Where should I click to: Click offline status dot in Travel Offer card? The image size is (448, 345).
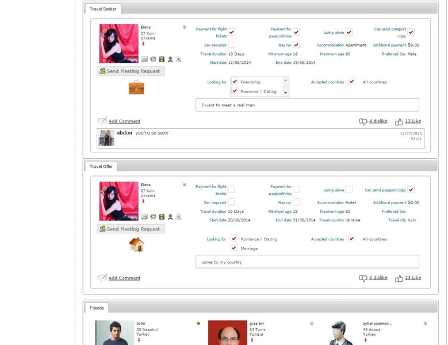(x=184, y=185)
